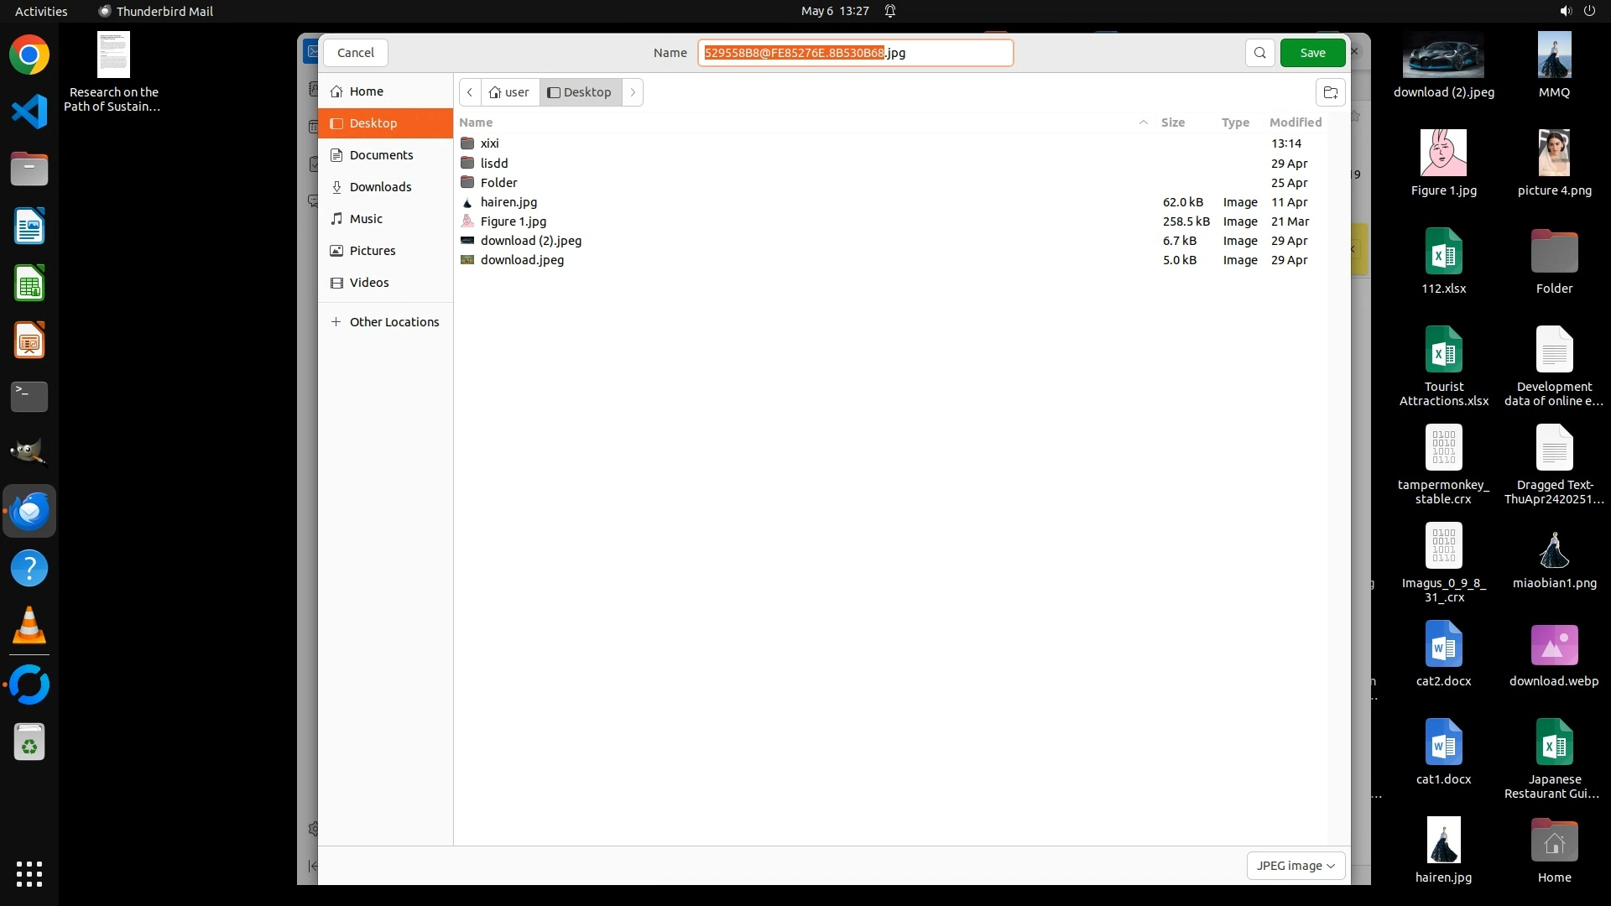Open the GIMP icon in the dock

click(29, 452)
